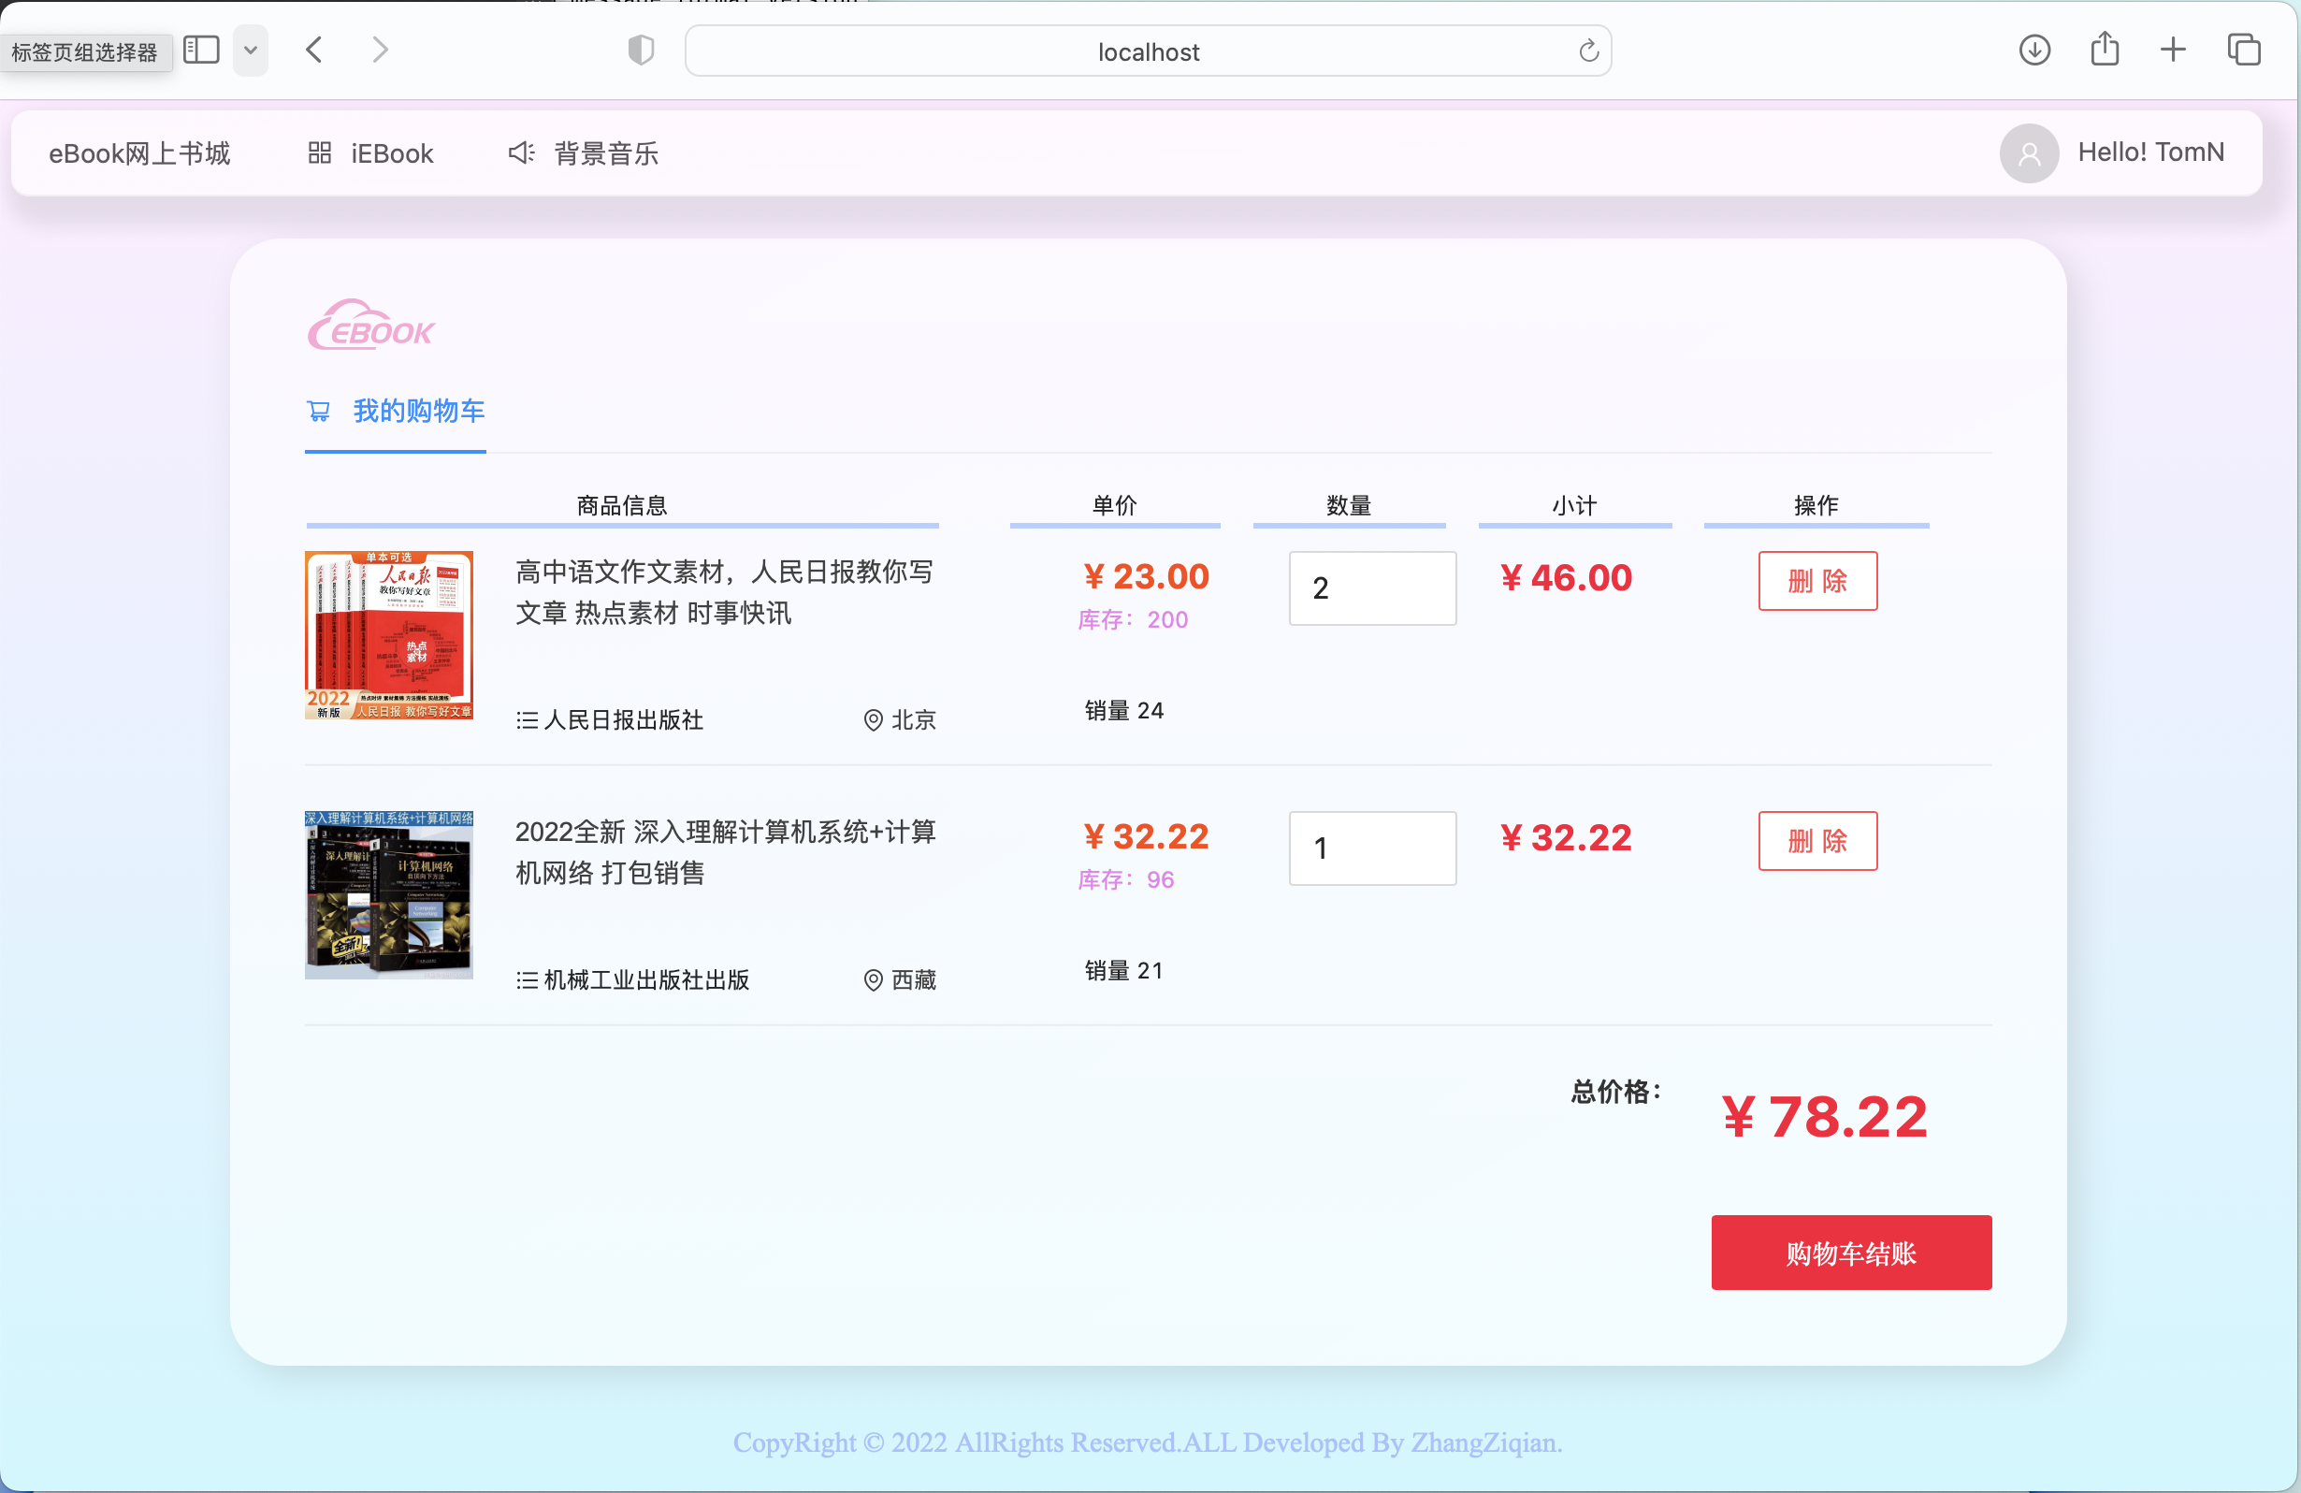Edit quantity field showing 1
2301x1493 pixels.
click(x=1372, y=848)
